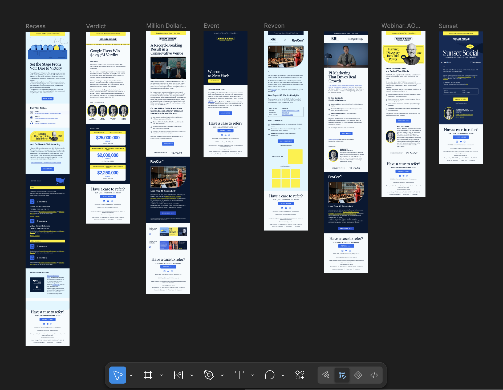This screenshot has height=390, width=503.
Task: Select the 'Webinar_AO...' frame label
Action: [401, 26]
